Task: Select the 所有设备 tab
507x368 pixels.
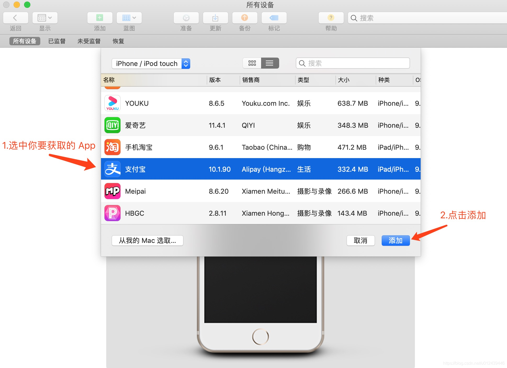Action: 25,41
